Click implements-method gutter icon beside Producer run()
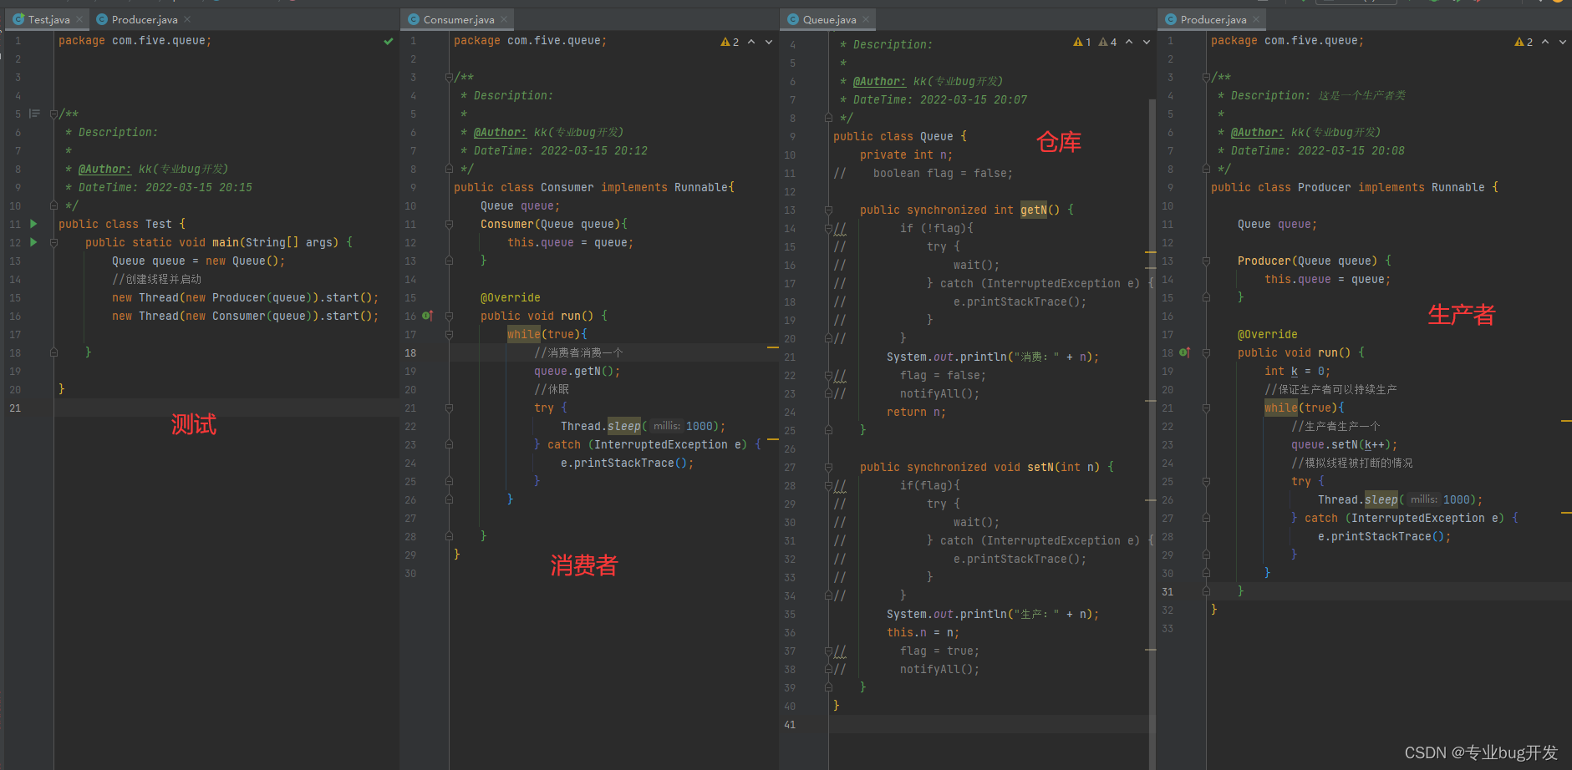The image size is (1572, 770). coord(1184,352)
